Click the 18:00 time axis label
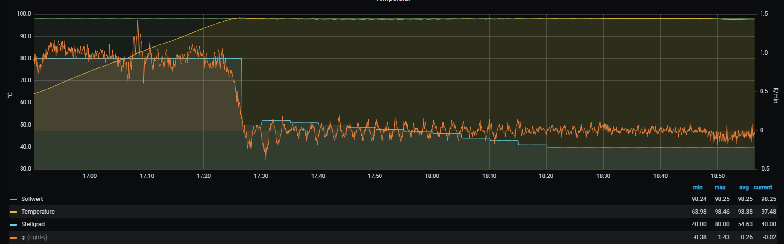 click(x=432, y=176)
